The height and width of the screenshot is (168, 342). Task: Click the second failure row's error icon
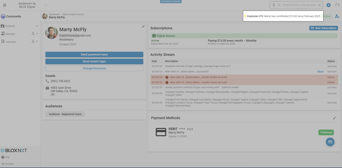[x=167, y=82]
